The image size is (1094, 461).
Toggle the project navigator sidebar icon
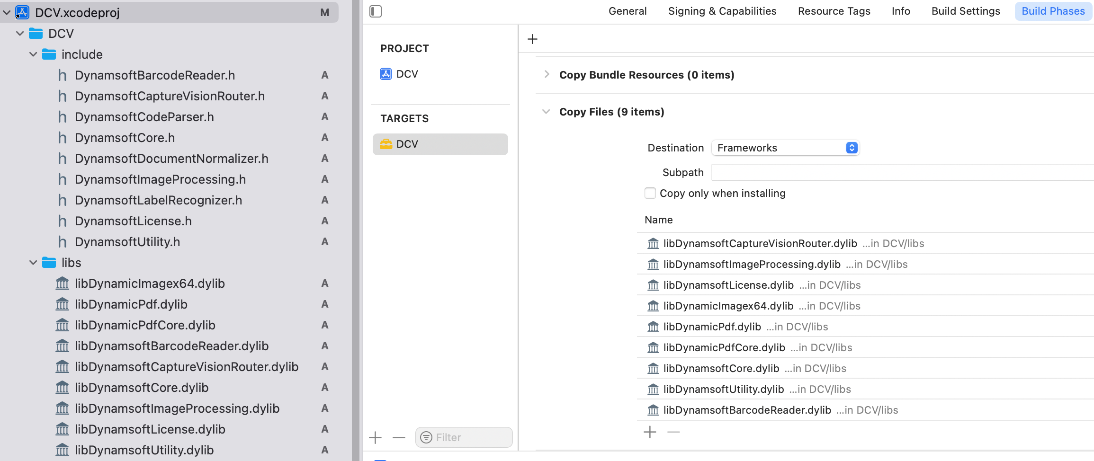click(376, 11)
